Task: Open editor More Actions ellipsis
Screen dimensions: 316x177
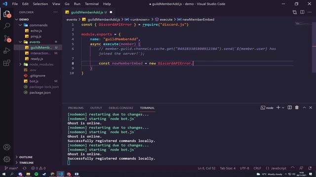Action: pyautogui.click(x=310, y=12)
